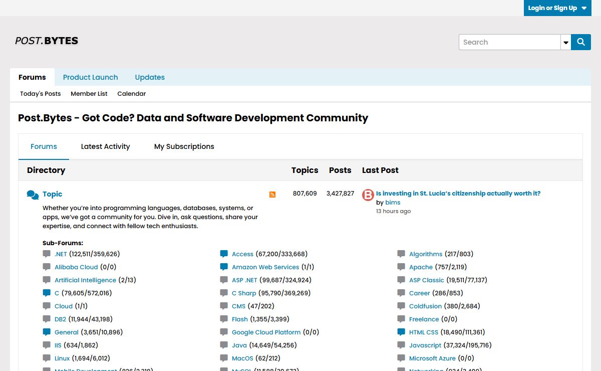Click the Algorithms sub-forum status icon

coord(401,254)
